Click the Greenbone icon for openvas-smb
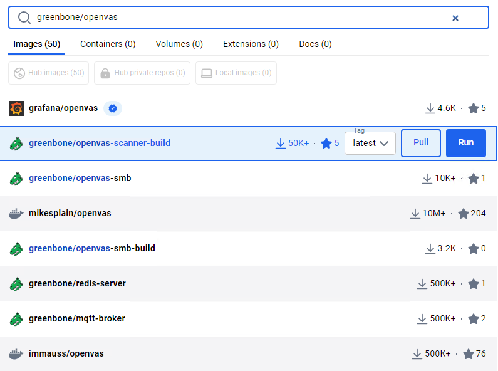Viewport: 498px width, 371px height. tap(16, 179)
